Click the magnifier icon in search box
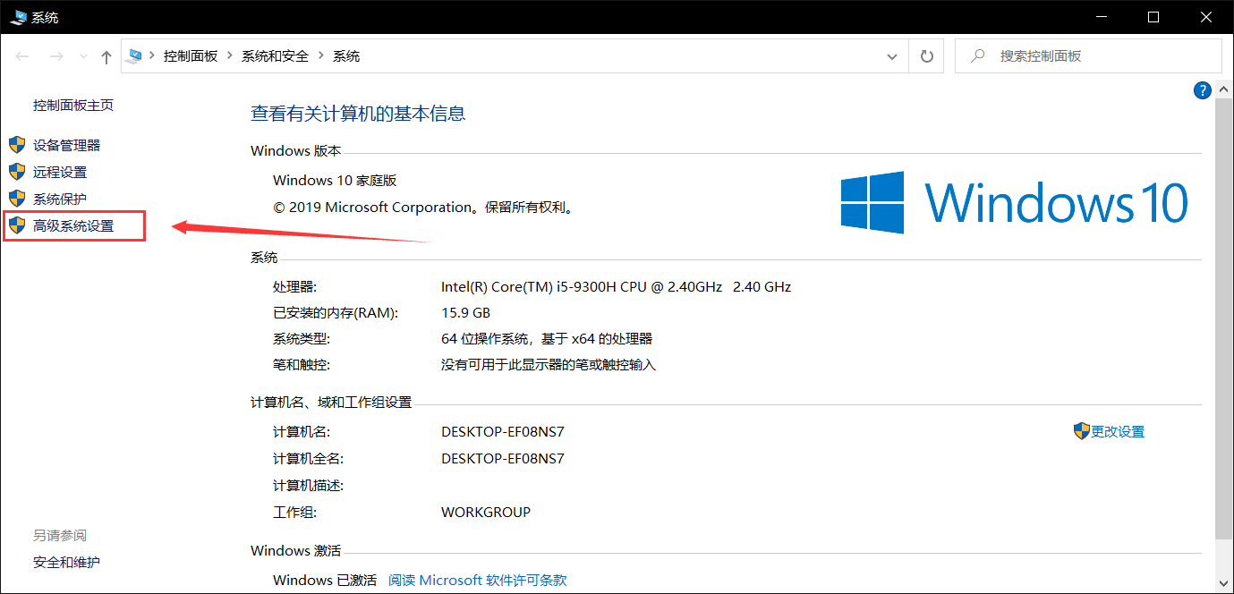1234x594 pixels. (x=979, y=55)
